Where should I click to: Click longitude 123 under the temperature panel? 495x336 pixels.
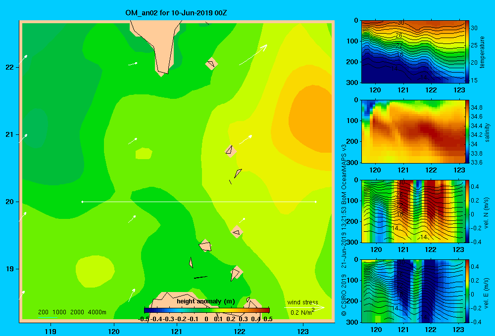pyautogui.click(x=459, y=90)
